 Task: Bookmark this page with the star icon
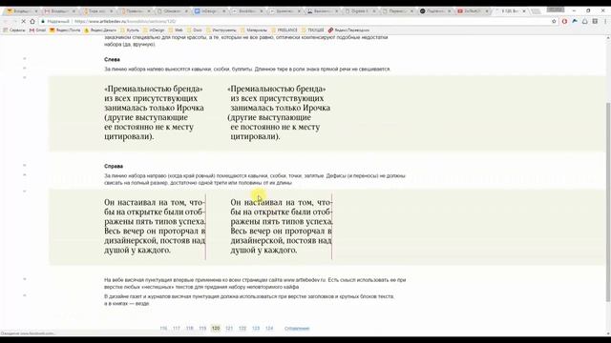(554, 21)
